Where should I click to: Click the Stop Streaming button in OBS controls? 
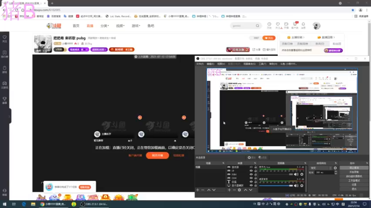(354, 168)
